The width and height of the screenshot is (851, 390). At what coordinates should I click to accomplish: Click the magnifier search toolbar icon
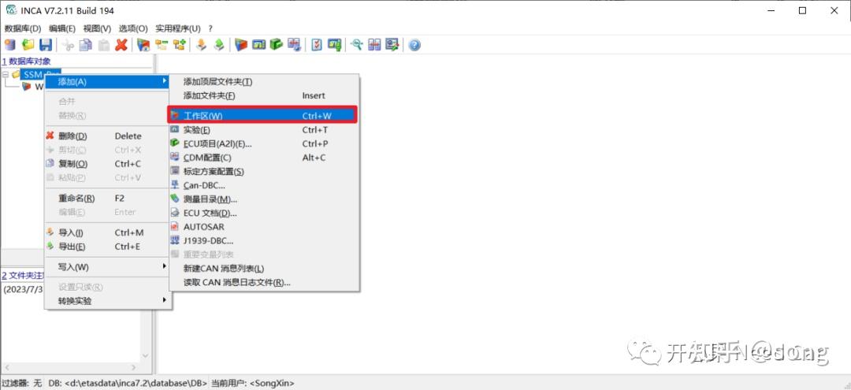[357, 45]
